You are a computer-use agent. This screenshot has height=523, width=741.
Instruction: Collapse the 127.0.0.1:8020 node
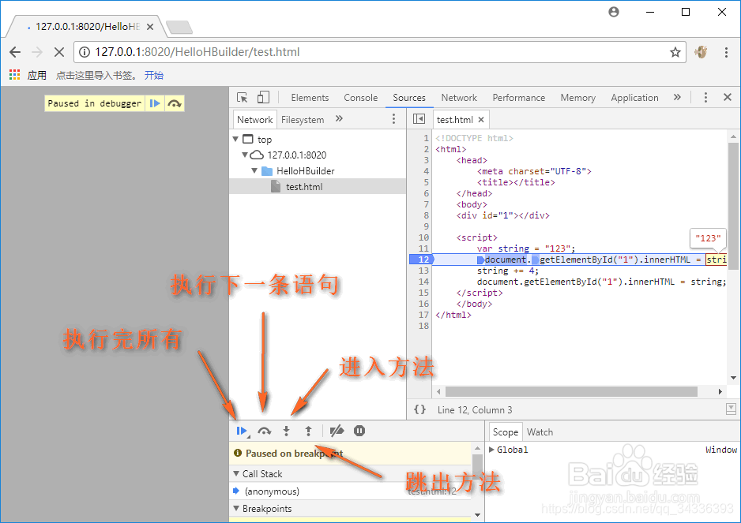pos(245,155)
